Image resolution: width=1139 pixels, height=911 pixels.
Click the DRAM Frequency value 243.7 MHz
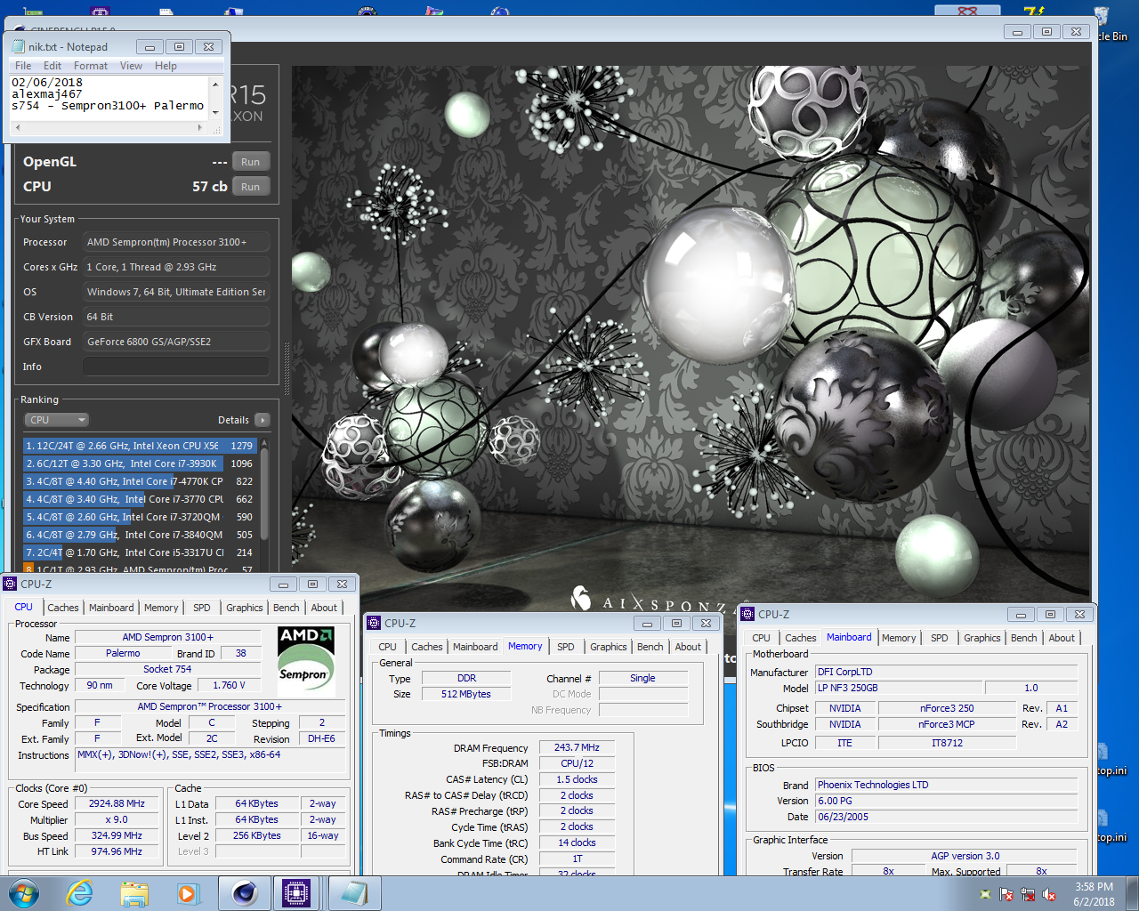coord(577,747)
